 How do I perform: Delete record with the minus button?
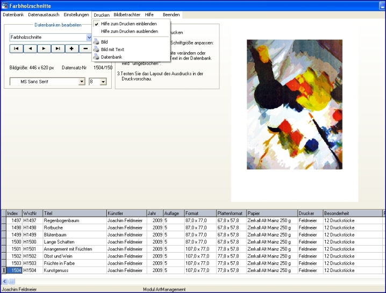click(x=85, y=49)
